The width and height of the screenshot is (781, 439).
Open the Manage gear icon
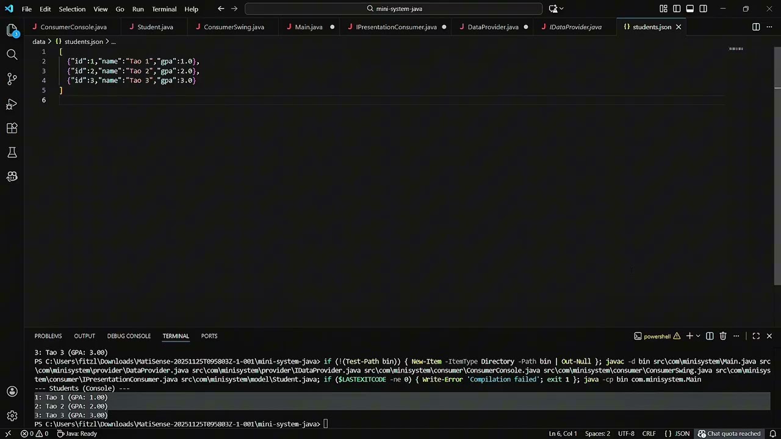coord(12,416)
